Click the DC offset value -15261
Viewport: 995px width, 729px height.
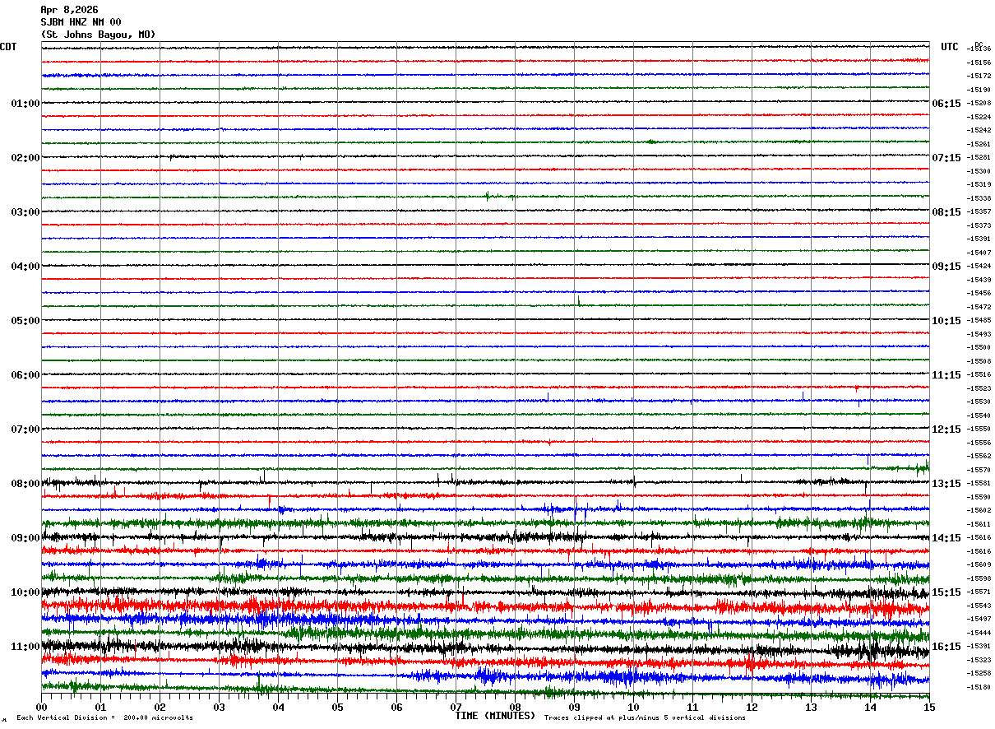(x=979, y=144)
